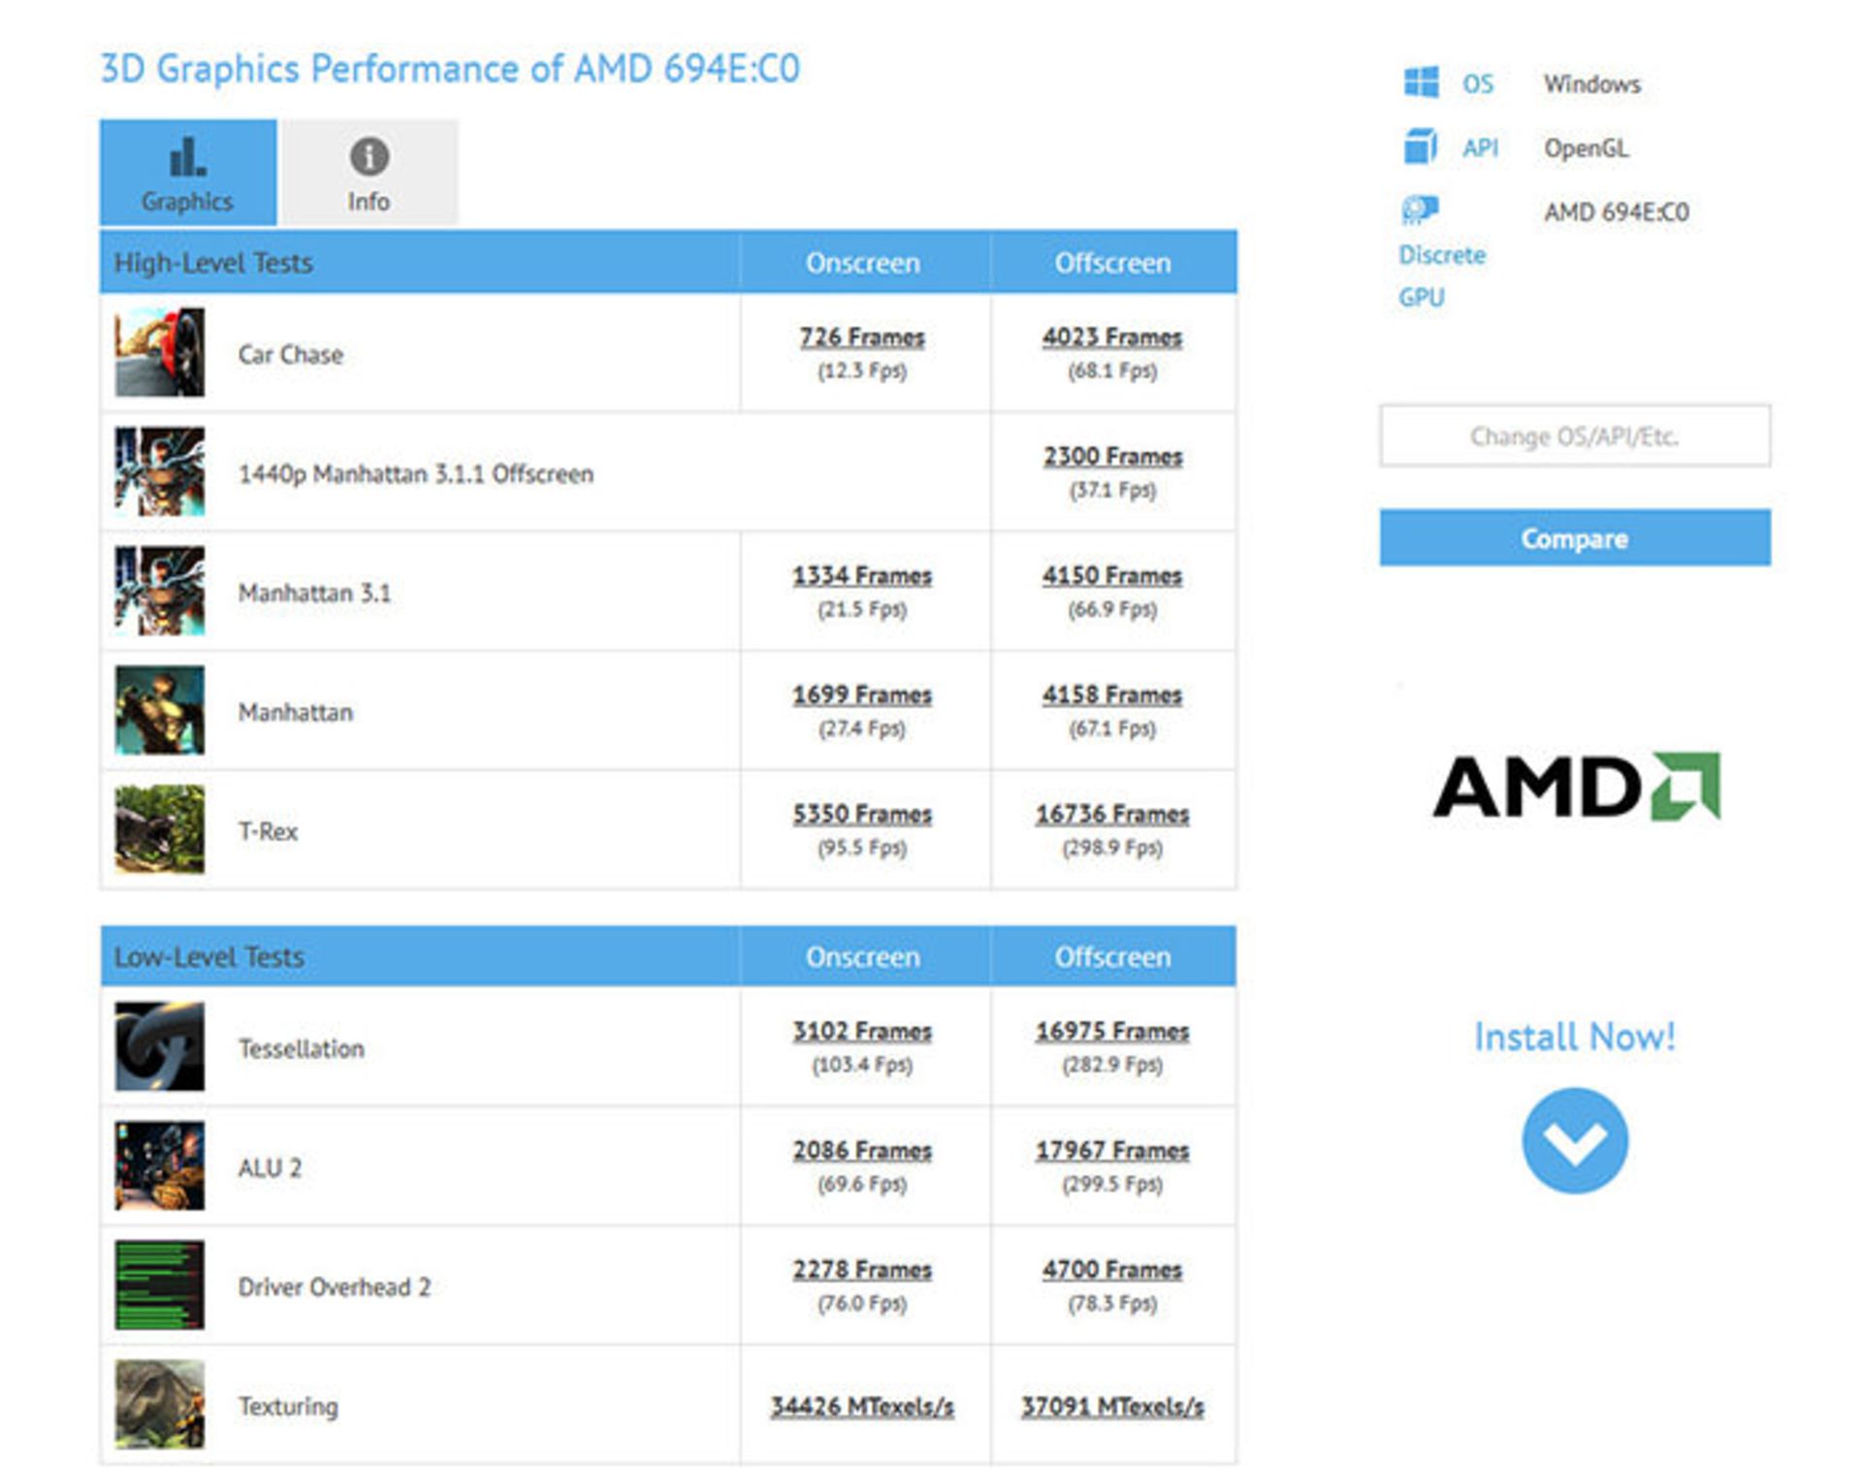Click the OS label link
The image size is (1862, 1479).
point(1477,84)
